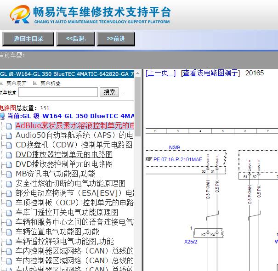Click document icon beside 安全性燃油切断 entry
This screenshot has height=271, width=278.
(9, 184)
